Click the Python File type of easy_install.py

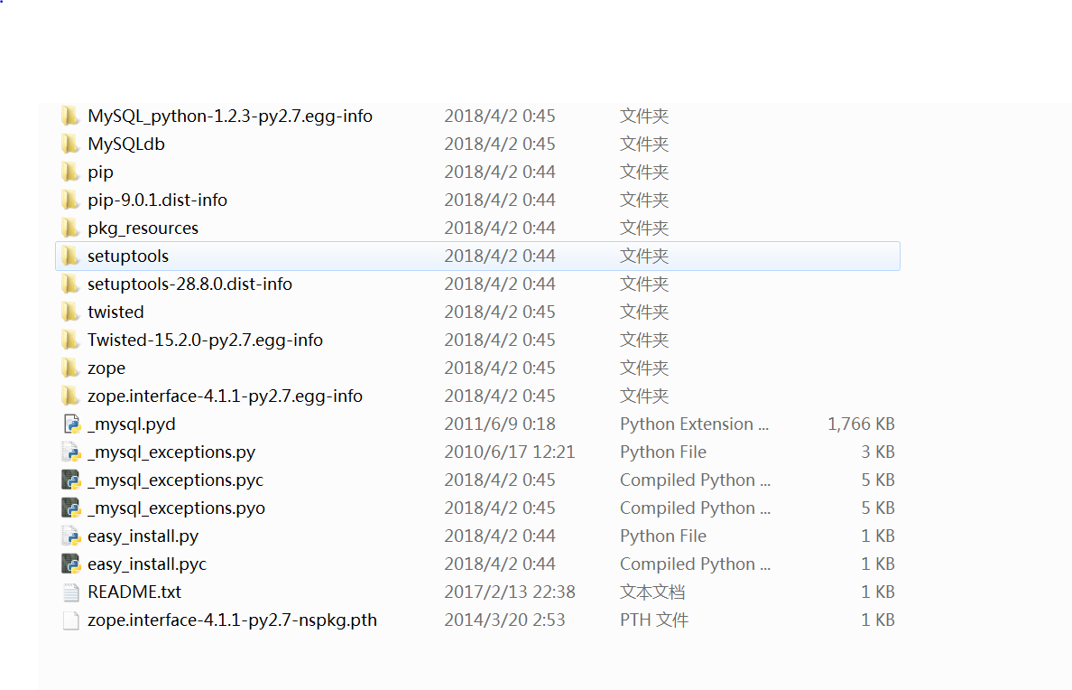[663, 536]
